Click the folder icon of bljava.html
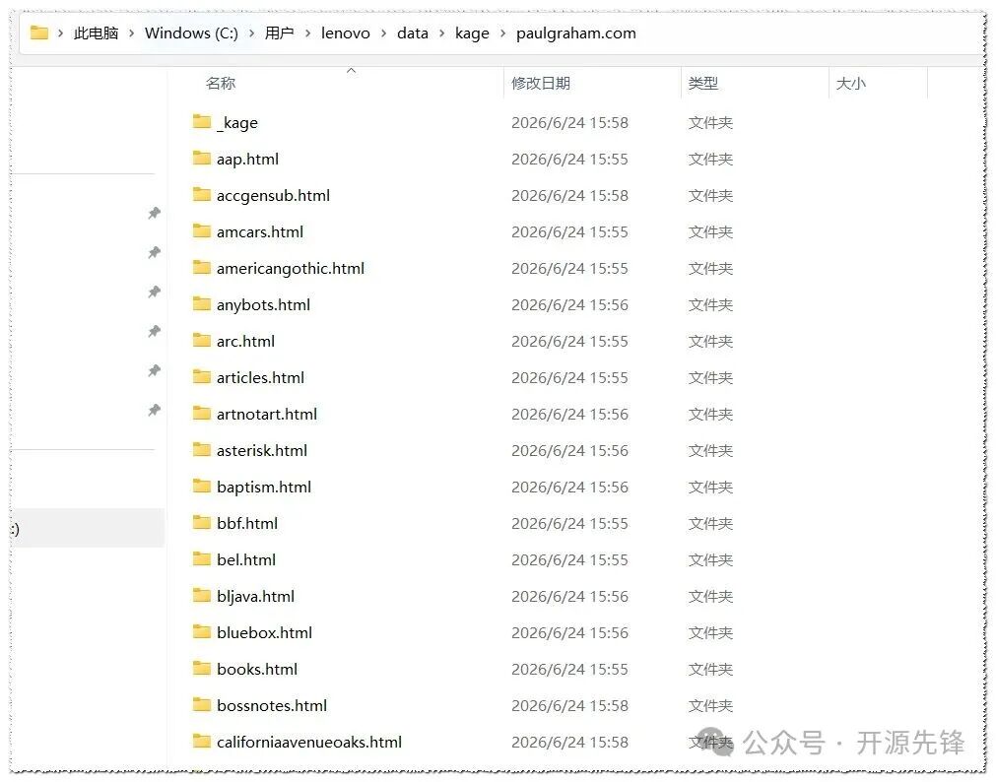Image resolution: width=996 pixels, height=782 pixels. tap(201, 595)
